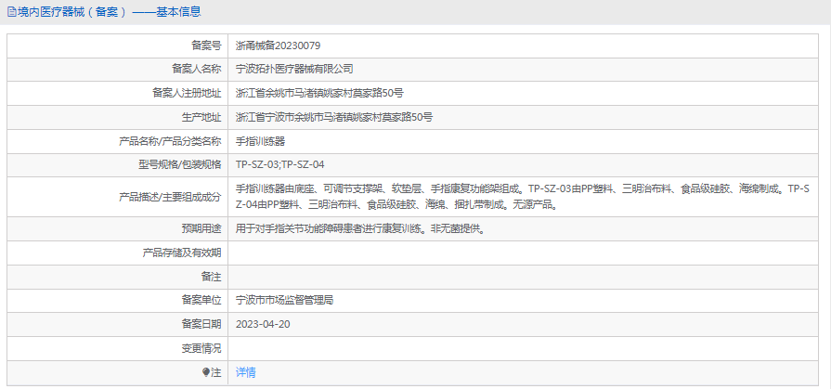Select product name 手指训练器

[x=261, y=141]
